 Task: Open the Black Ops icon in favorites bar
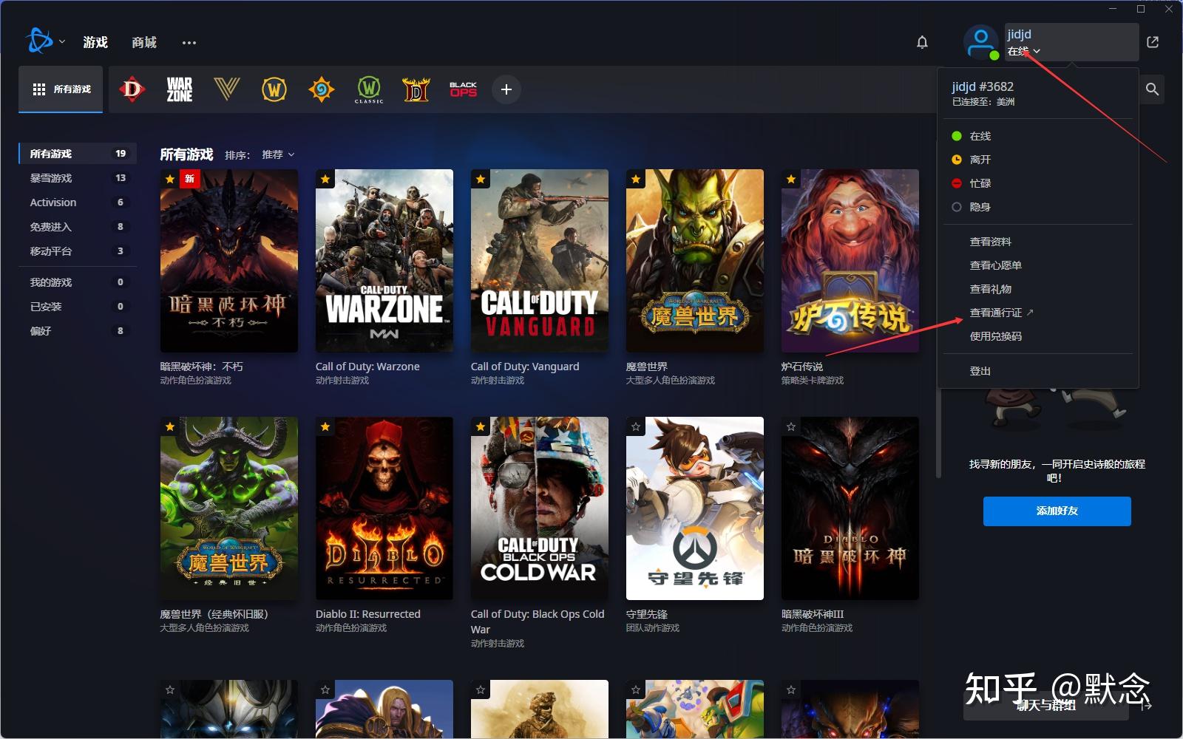point(464,89)
